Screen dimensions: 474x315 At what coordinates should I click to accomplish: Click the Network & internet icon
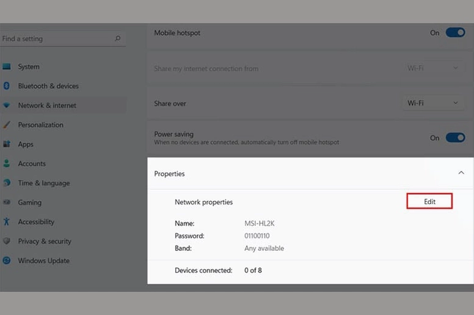[x=7, y=106]
